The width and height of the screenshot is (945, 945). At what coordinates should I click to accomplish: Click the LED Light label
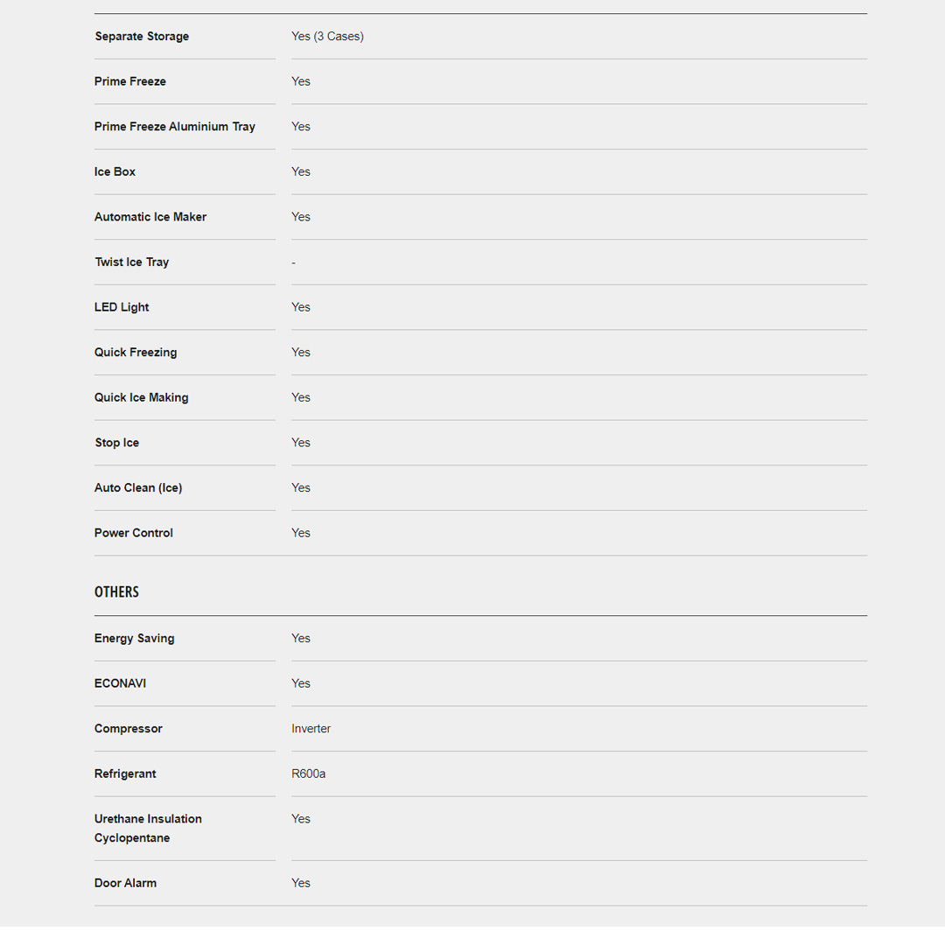pyautogui.click(x=122, y=307)
